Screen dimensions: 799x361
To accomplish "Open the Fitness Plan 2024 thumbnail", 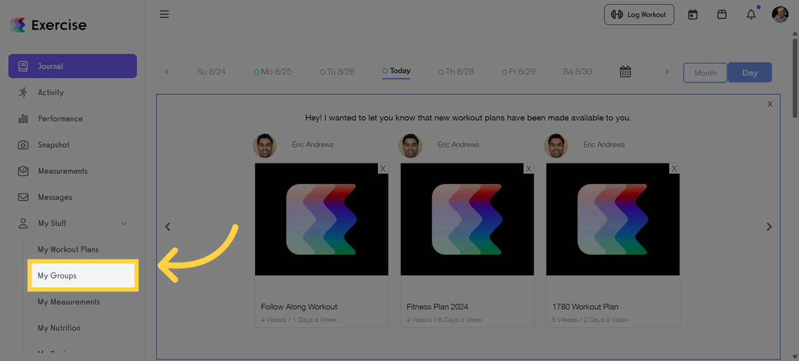I will (x=467, y=219).
